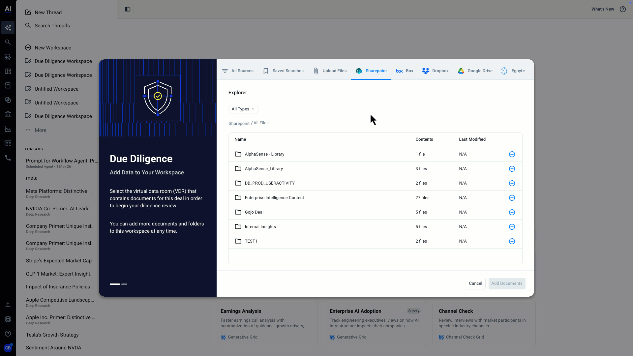Add the AlphaSense_Library folder with plus icon

click(x=512, y=169)
